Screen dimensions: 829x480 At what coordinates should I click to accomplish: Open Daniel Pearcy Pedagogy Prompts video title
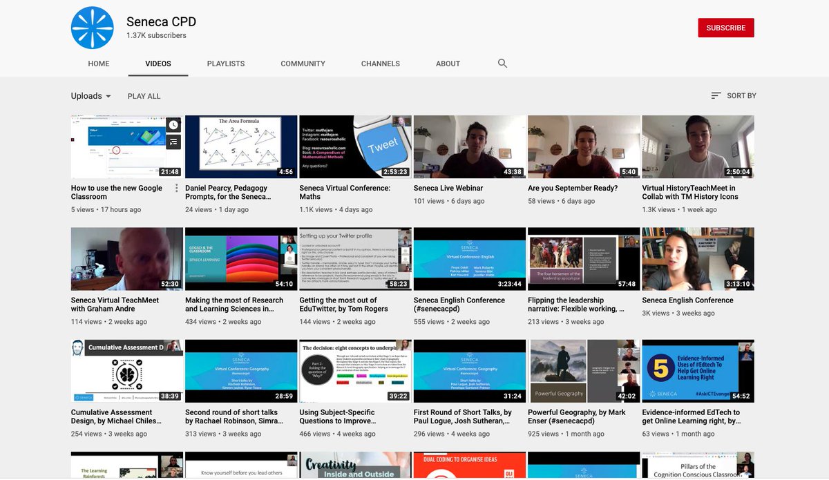227,192
